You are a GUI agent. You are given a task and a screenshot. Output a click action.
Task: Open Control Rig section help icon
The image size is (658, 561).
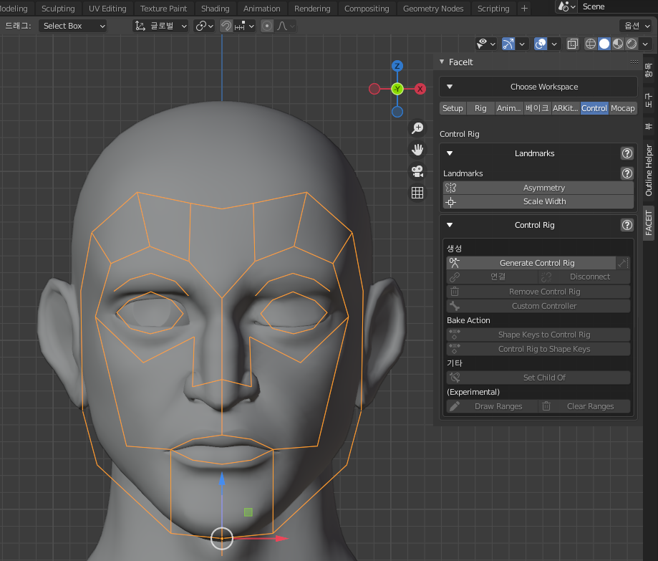pos(626,225)
